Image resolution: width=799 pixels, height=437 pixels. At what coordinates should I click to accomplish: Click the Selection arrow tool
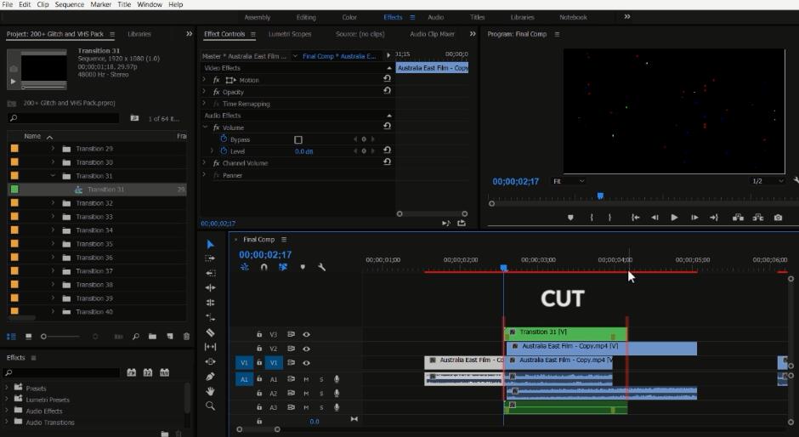pos(211,244)
